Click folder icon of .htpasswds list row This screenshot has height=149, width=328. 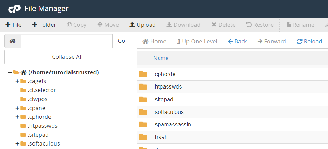(x=143, y=86)
